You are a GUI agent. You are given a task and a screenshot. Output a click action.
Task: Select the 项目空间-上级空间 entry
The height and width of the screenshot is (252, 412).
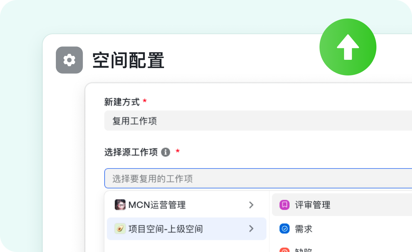[x=165, y=229]
